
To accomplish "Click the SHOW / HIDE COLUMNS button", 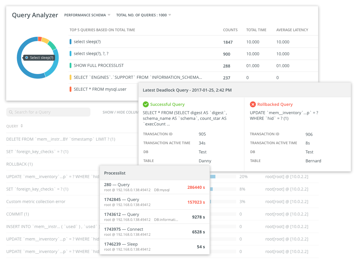I will (x=120, y=112).
